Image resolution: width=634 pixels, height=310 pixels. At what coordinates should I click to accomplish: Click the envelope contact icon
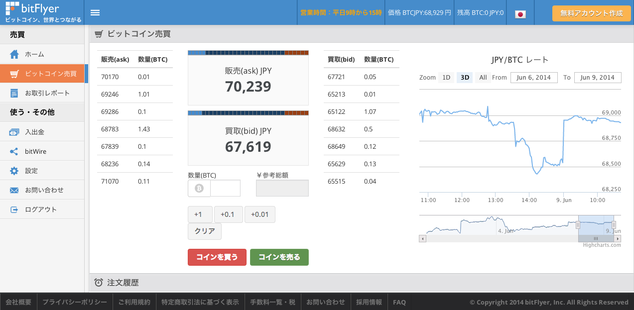pos(14,190)
